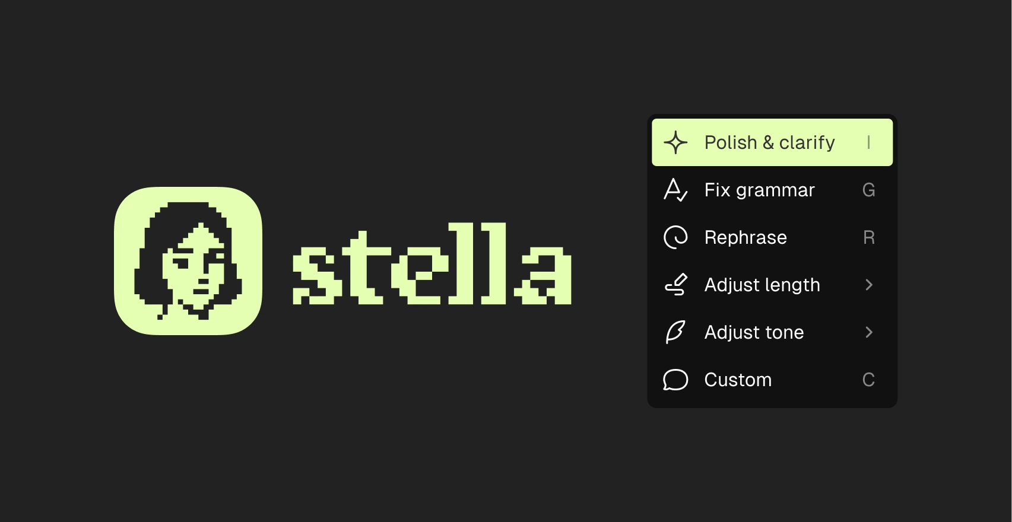Click the G shortcut hint for Fix grammar
The width and height of the screenshot is (1012, 522).
click(x=868, y=190)
